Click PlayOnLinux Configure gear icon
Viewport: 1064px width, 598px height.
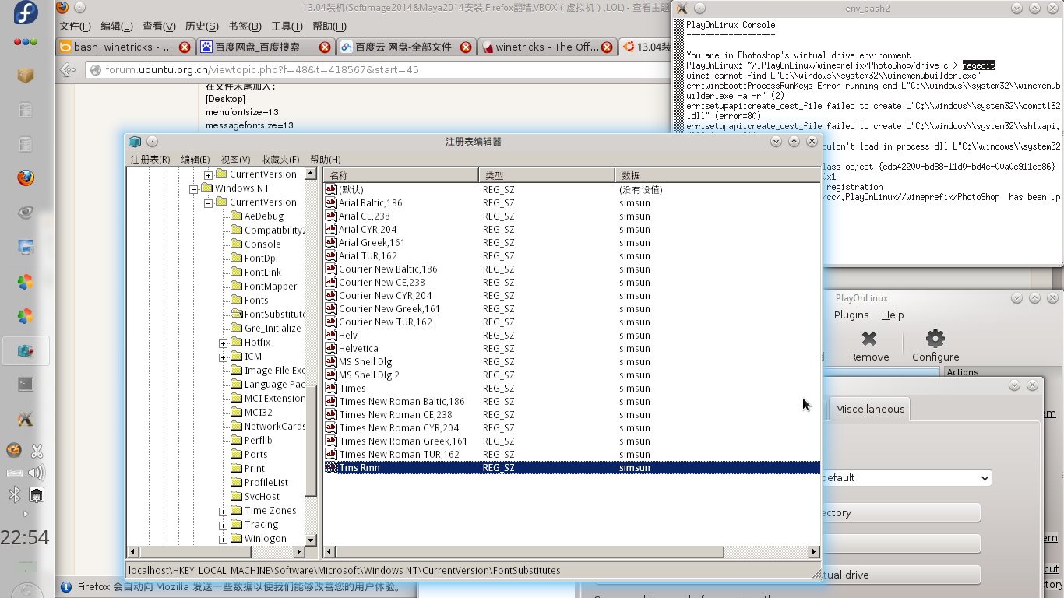tap(935, 339)
